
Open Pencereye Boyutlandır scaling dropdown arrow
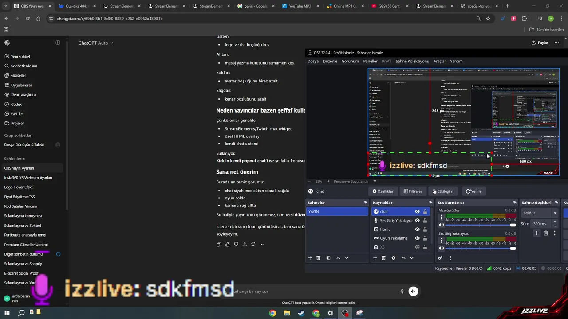375,181
